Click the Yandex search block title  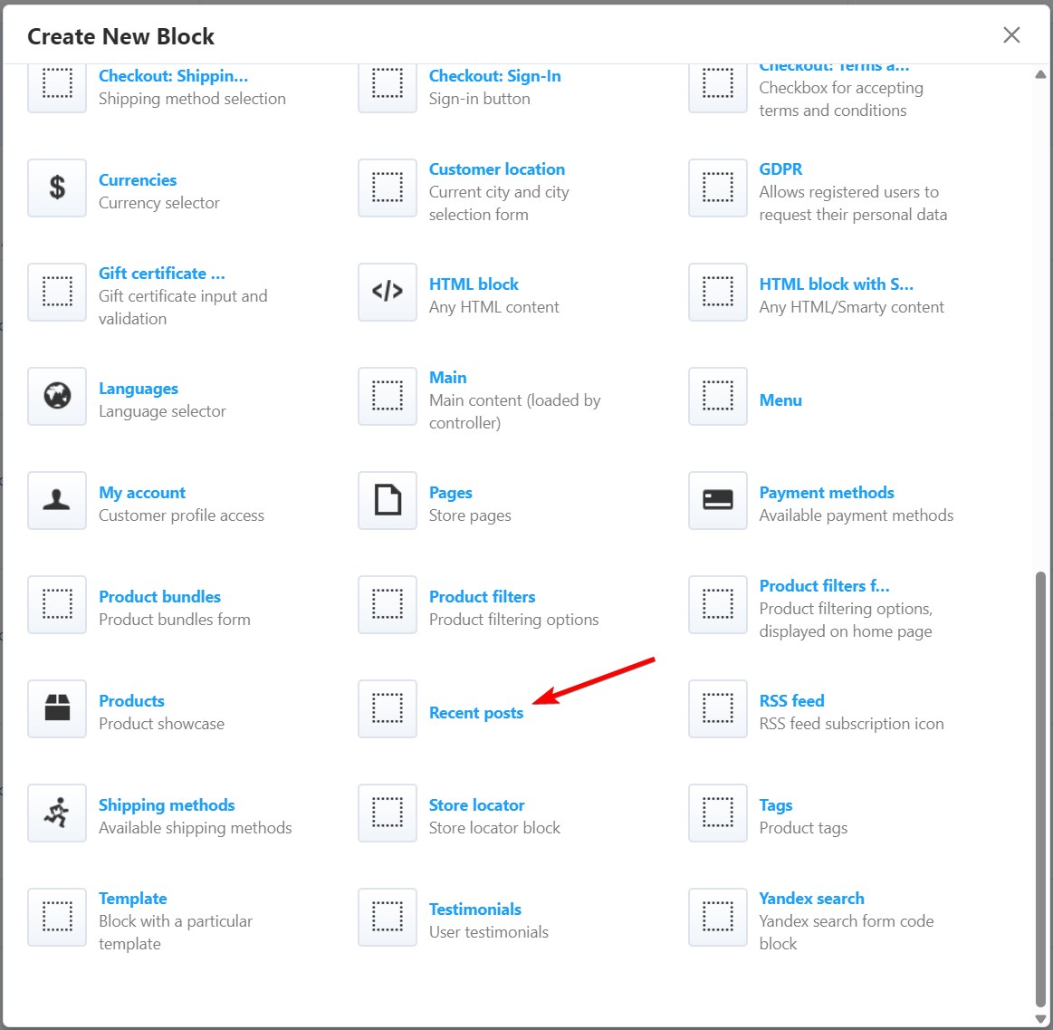click(x=811, y=898)
